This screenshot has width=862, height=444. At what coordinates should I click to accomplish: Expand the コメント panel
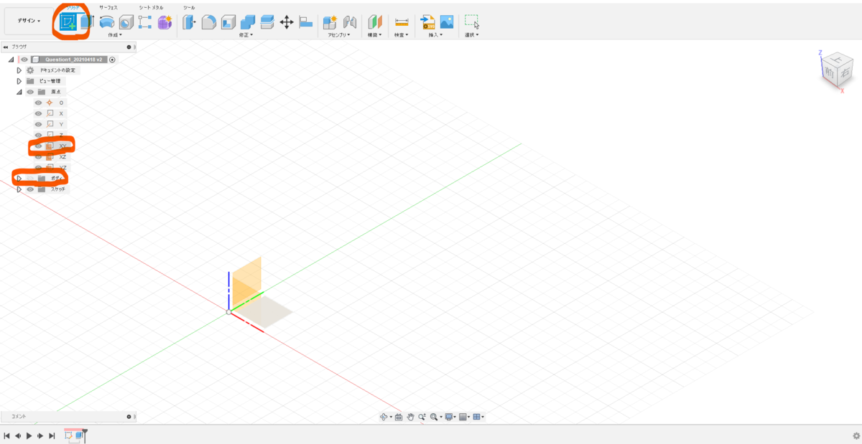point(129,417)
